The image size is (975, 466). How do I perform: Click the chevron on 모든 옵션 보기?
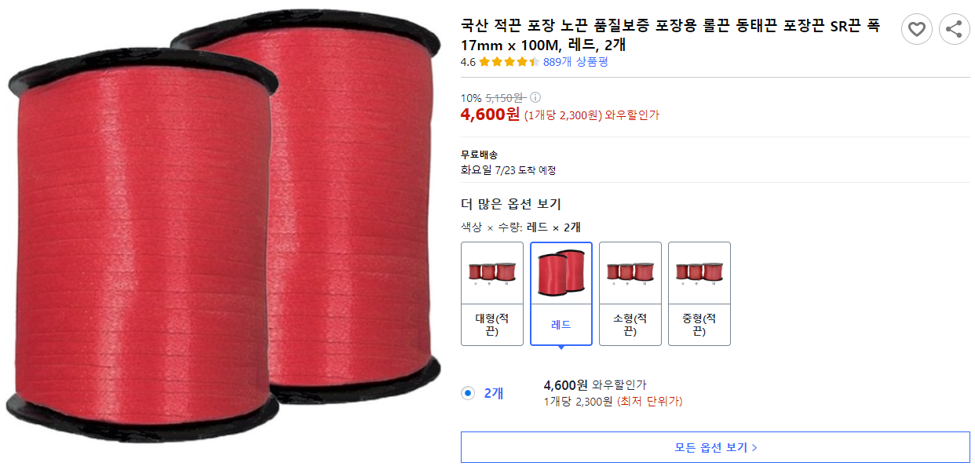754,448
